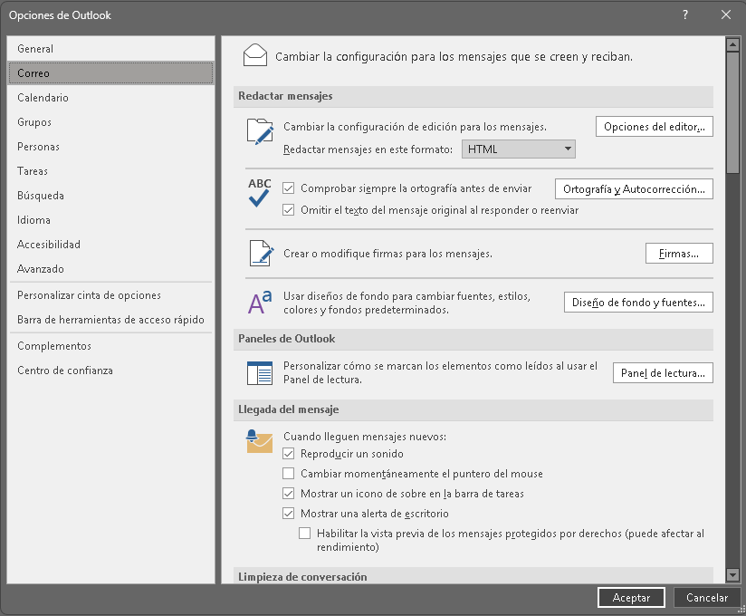The width and height of the screenshot is (746, 616).
Task: Open Personalizar cinta de opciones
Action: (x=110, y=295)
